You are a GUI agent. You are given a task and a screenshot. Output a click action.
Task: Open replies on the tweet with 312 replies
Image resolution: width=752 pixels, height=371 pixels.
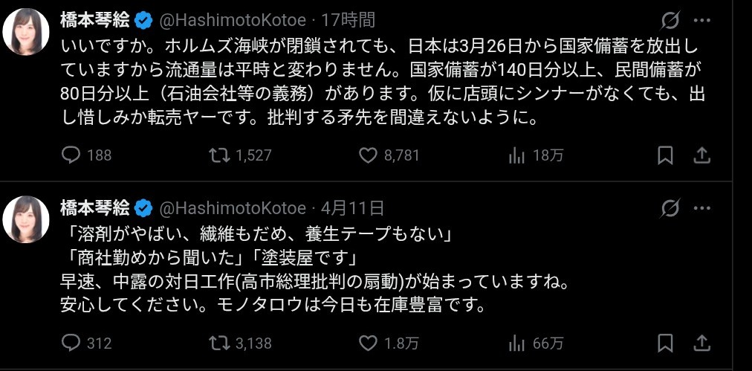[70, 343]
